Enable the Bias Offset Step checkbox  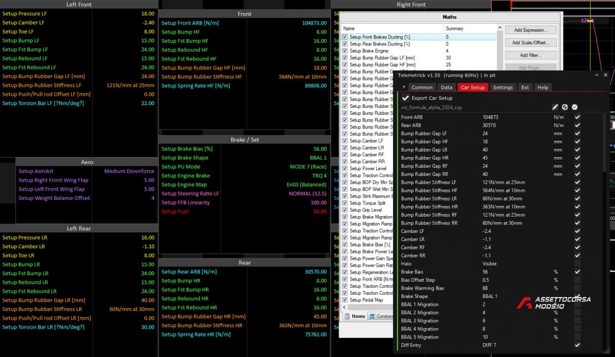point(577,280)
